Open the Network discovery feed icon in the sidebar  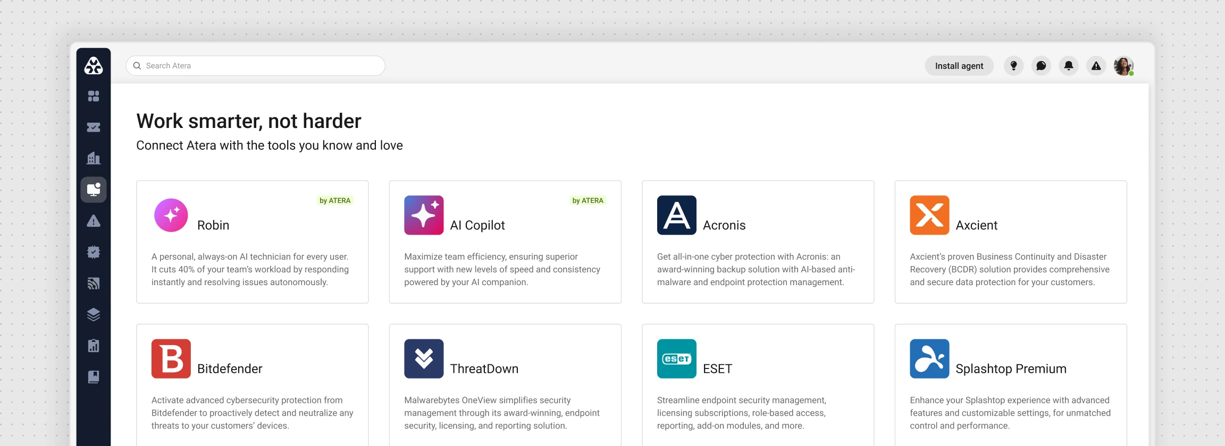pos(94,284)
